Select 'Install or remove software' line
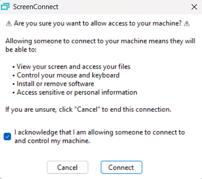202x179 pixels. click(x=56, y=84)
